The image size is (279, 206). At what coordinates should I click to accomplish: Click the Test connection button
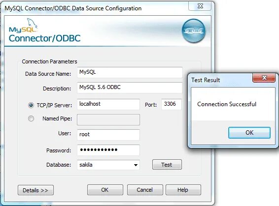pos(167,165)
